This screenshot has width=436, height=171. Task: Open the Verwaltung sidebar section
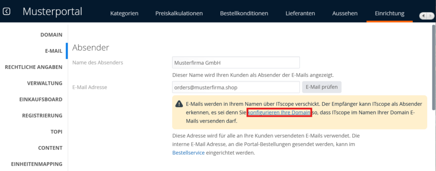click(45, 83)
